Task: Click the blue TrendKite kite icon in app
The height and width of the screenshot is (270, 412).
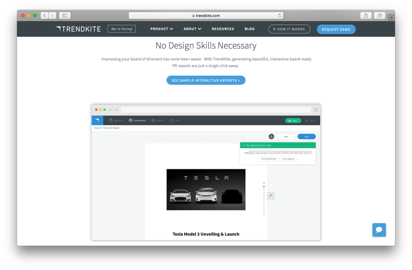Action: pyautogui.click(x=97, y=120)
